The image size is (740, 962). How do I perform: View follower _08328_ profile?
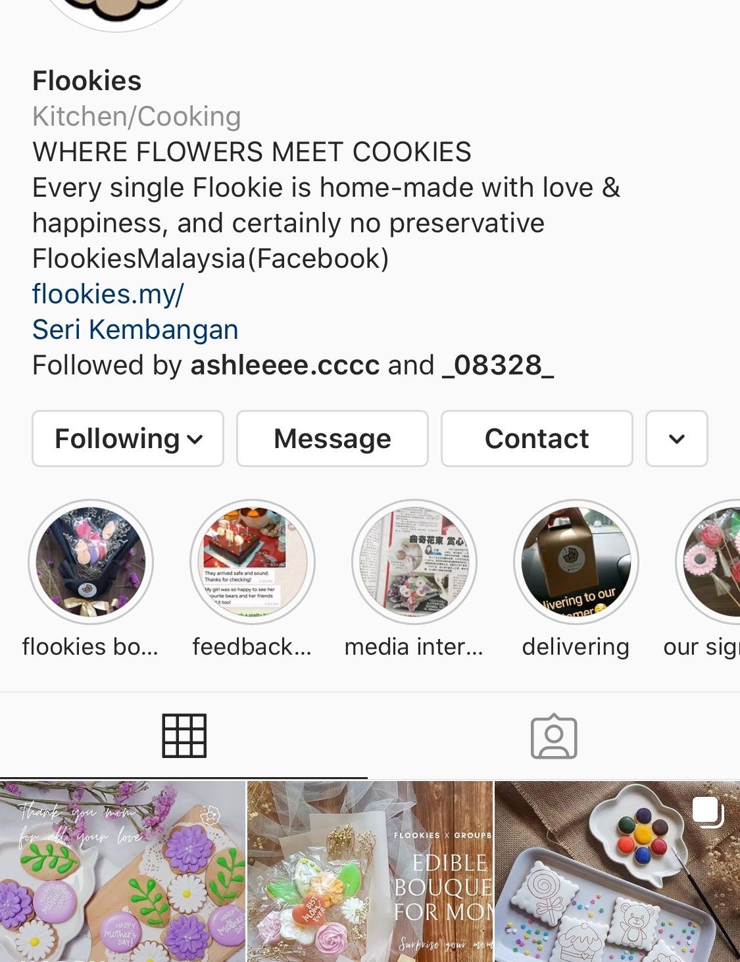click(499, 365)
